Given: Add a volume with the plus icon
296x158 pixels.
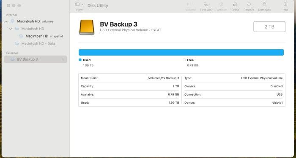Looking at the screenshot, I should coord(187,4).
